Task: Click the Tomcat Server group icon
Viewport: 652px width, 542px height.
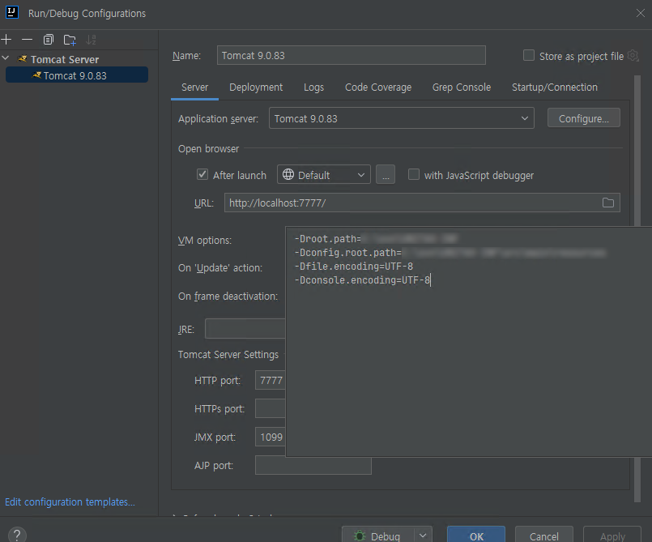Action: click(23, 59)
